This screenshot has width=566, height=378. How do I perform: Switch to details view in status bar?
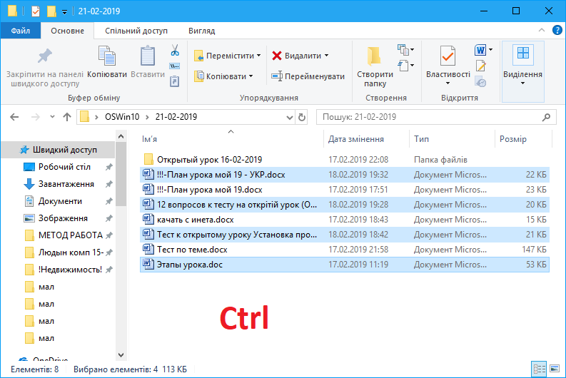pos(540,369)
